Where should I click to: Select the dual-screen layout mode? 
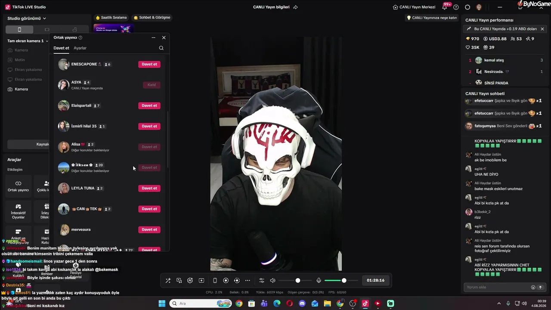[x=74, y=30]
